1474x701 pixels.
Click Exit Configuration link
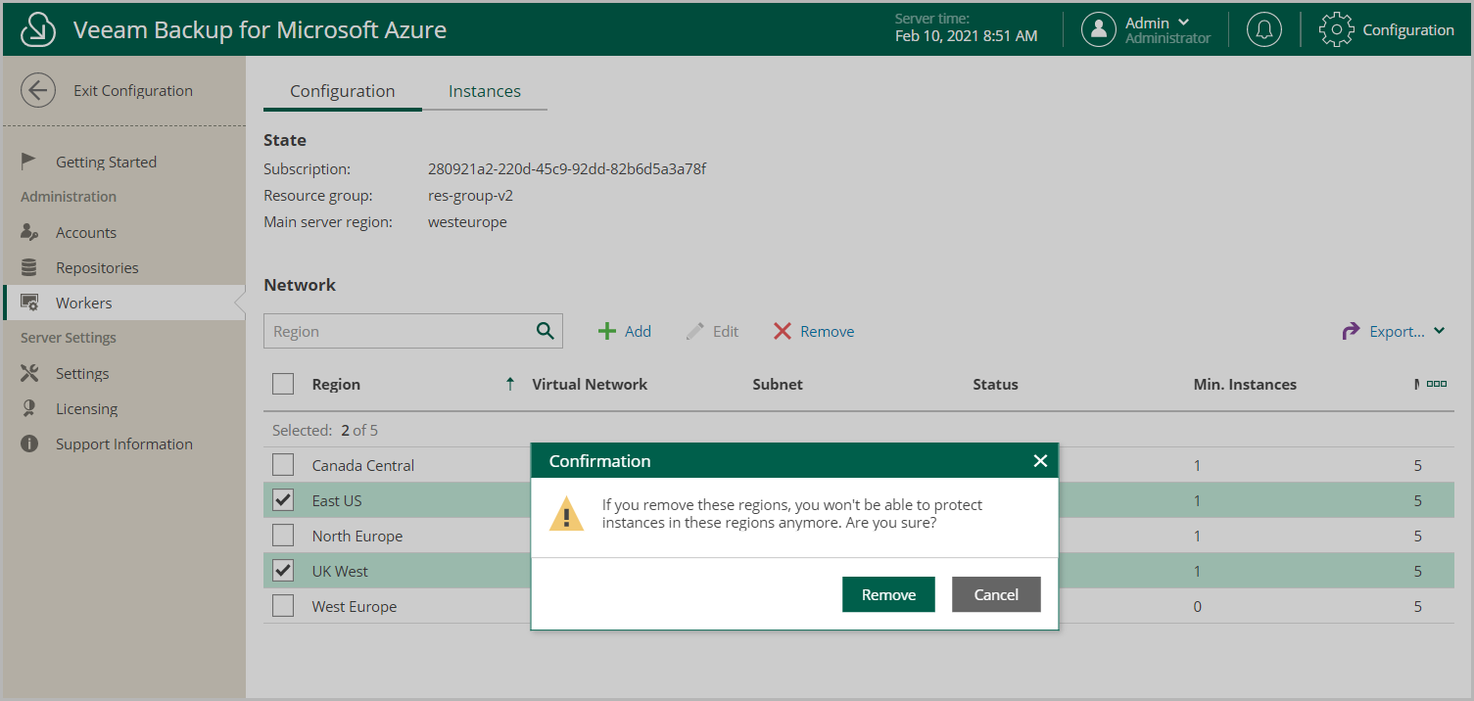133,91
